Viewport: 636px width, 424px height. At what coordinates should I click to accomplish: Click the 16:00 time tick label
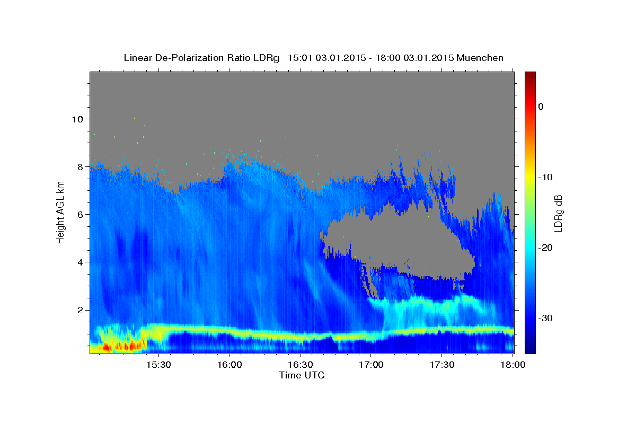[x=229, y=365]
